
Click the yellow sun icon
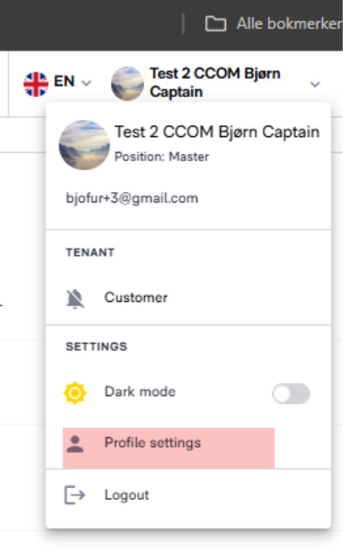[75, 393]
